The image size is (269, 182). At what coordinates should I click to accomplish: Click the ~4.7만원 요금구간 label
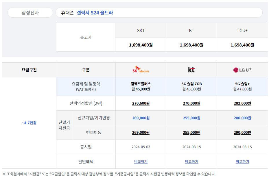click(x=29, y=123)
